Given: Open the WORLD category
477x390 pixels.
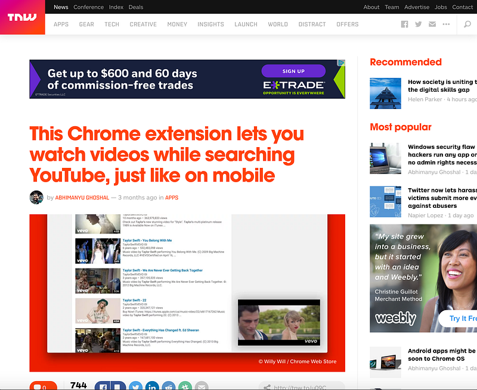Looking at the screenshot, I should 278,24.
